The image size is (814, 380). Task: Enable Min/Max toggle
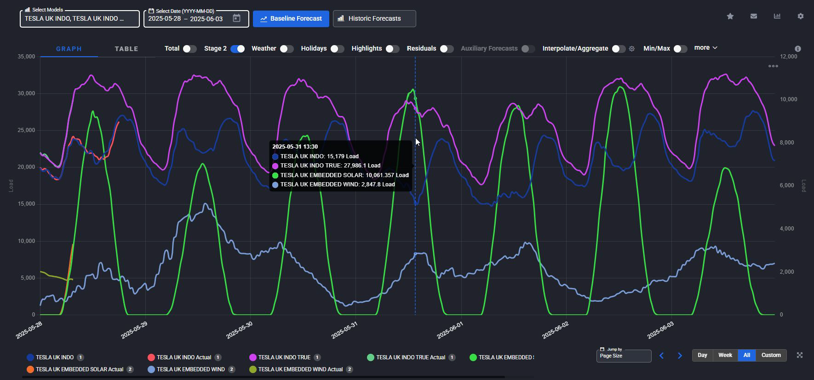pos(680,49)
